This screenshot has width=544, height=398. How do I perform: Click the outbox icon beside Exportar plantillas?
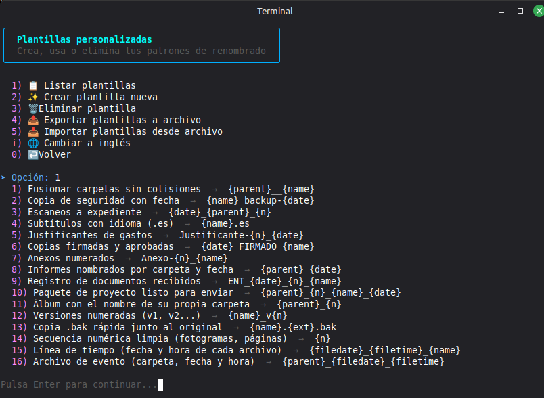(33, 120)
